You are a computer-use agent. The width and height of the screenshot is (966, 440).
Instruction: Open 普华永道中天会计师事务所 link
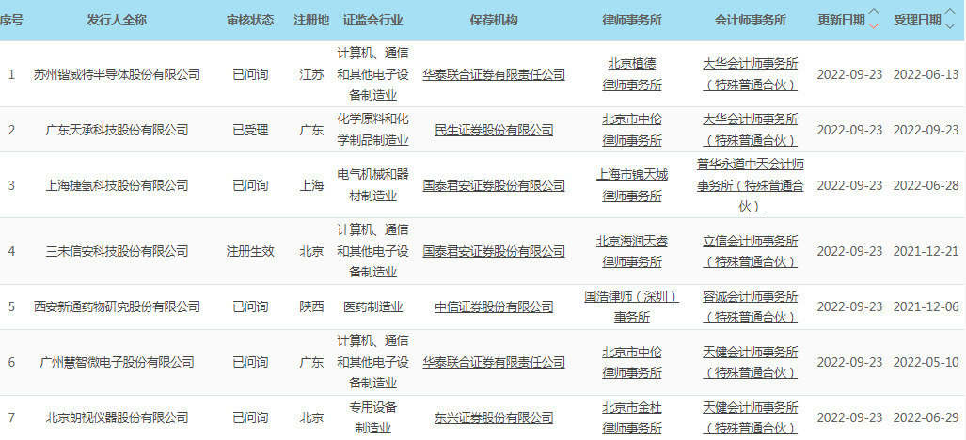tap(751, 185)
